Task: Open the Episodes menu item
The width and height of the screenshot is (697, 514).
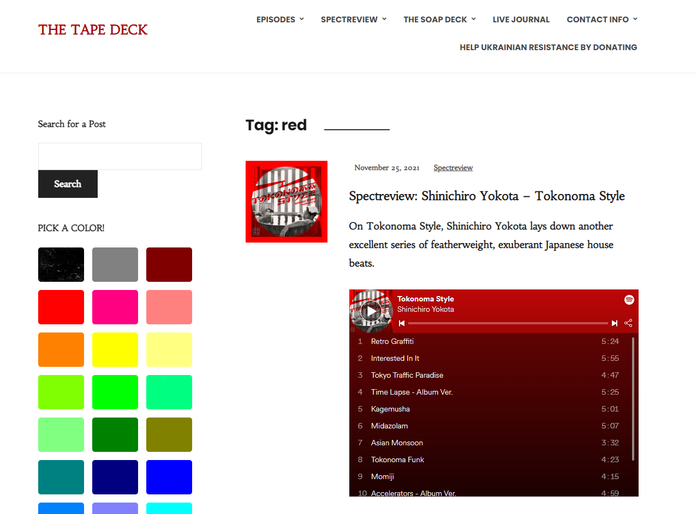Action: pyautogui.click(x=276, y=20)
